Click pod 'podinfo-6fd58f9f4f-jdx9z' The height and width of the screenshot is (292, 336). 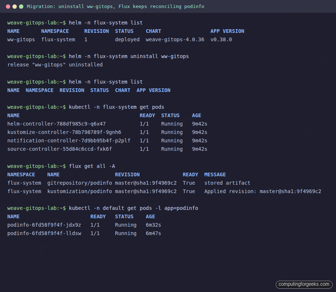point(44,225)
